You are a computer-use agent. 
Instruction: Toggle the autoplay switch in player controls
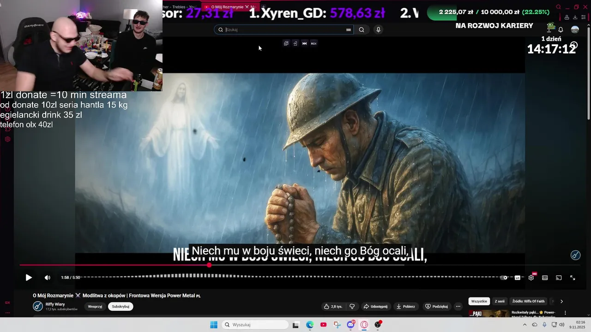504,278
